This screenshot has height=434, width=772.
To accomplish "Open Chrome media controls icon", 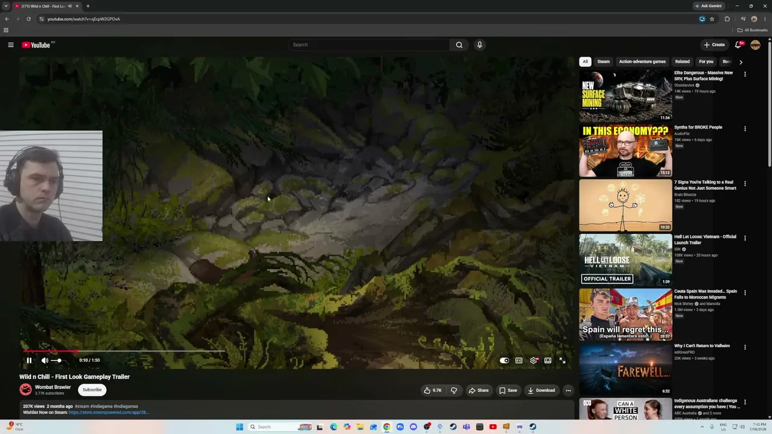I will coord(742,19).
